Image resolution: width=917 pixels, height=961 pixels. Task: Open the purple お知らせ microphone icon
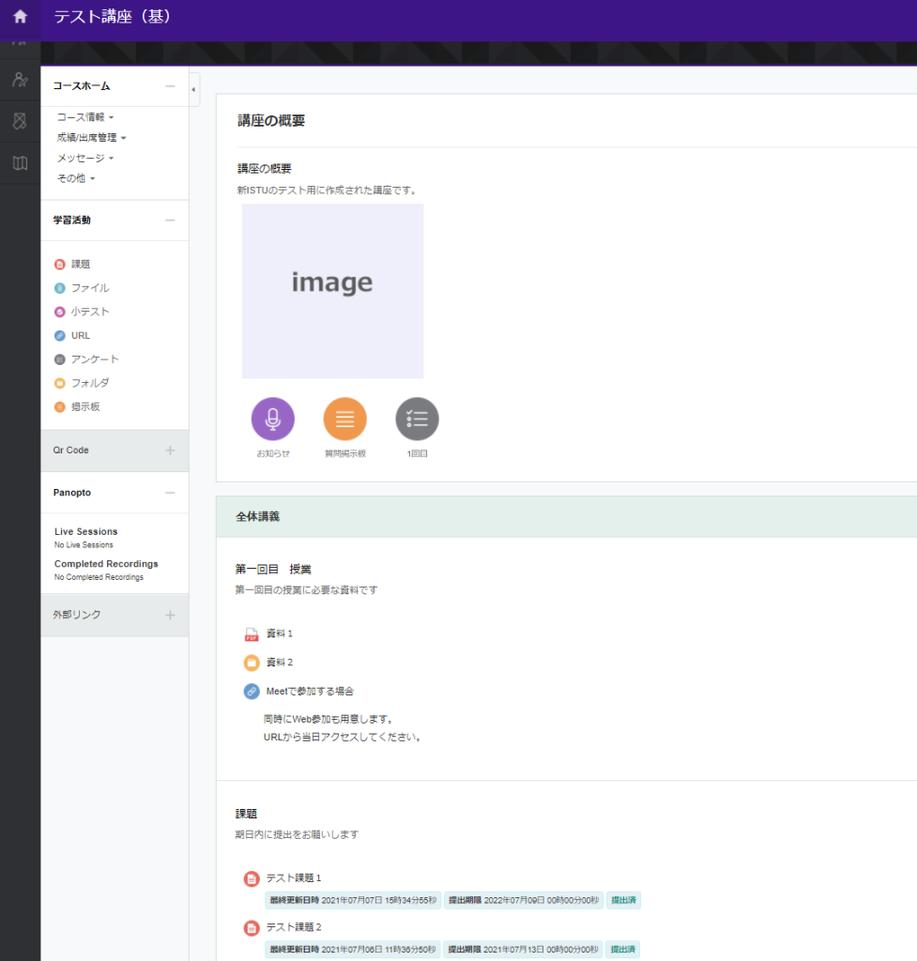(272, 419)
